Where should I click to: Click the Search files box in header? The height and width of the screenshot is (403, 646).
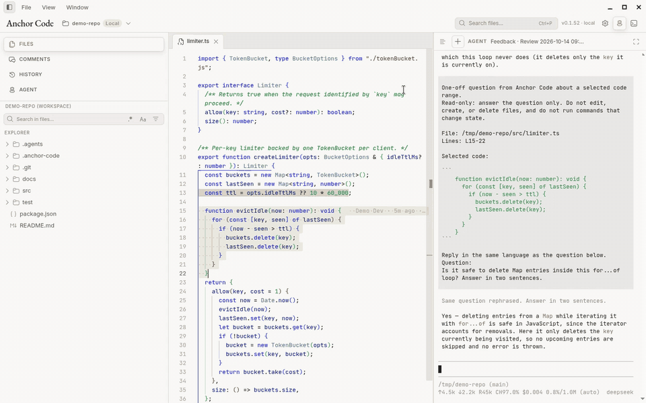pyautogui.click(x=506, y=24)
